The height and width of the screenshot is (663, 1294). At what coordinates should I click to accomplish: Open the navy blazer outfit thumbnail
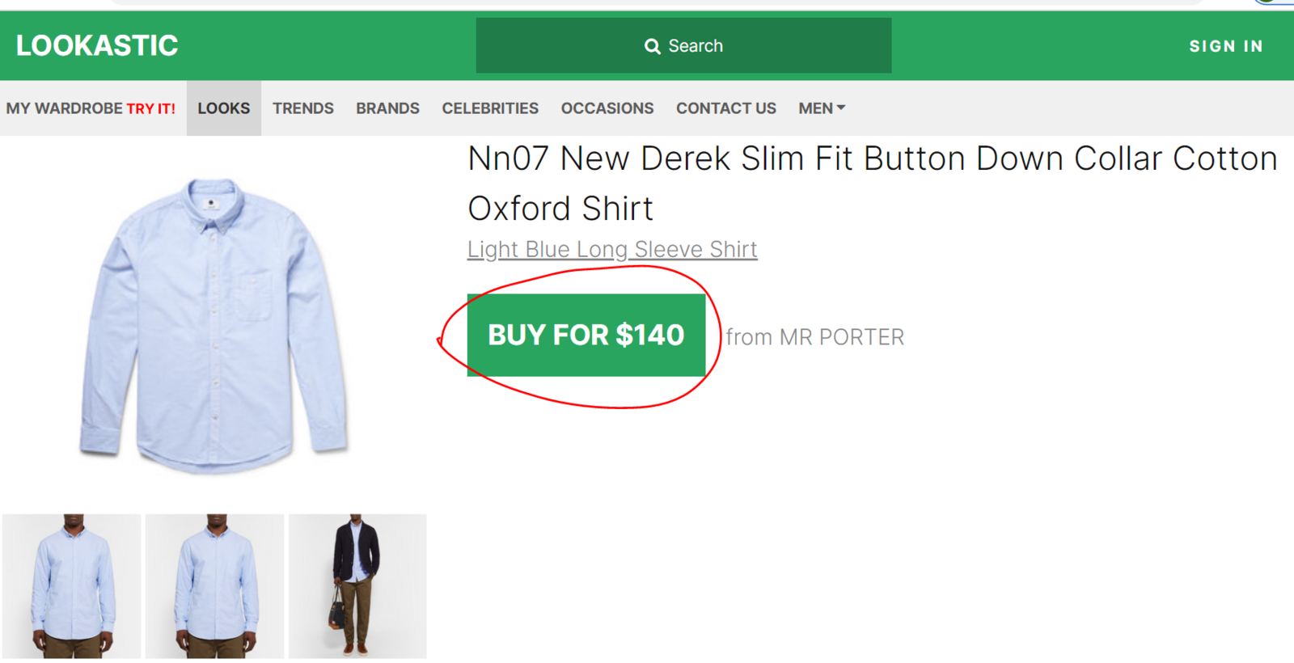click(357, 586)
